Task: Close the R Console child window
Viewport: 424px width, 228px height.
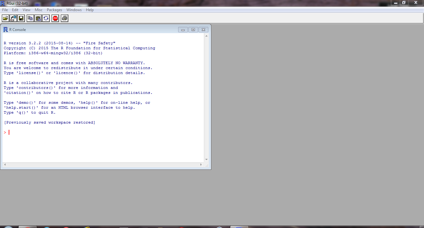Action: (203, 29)
